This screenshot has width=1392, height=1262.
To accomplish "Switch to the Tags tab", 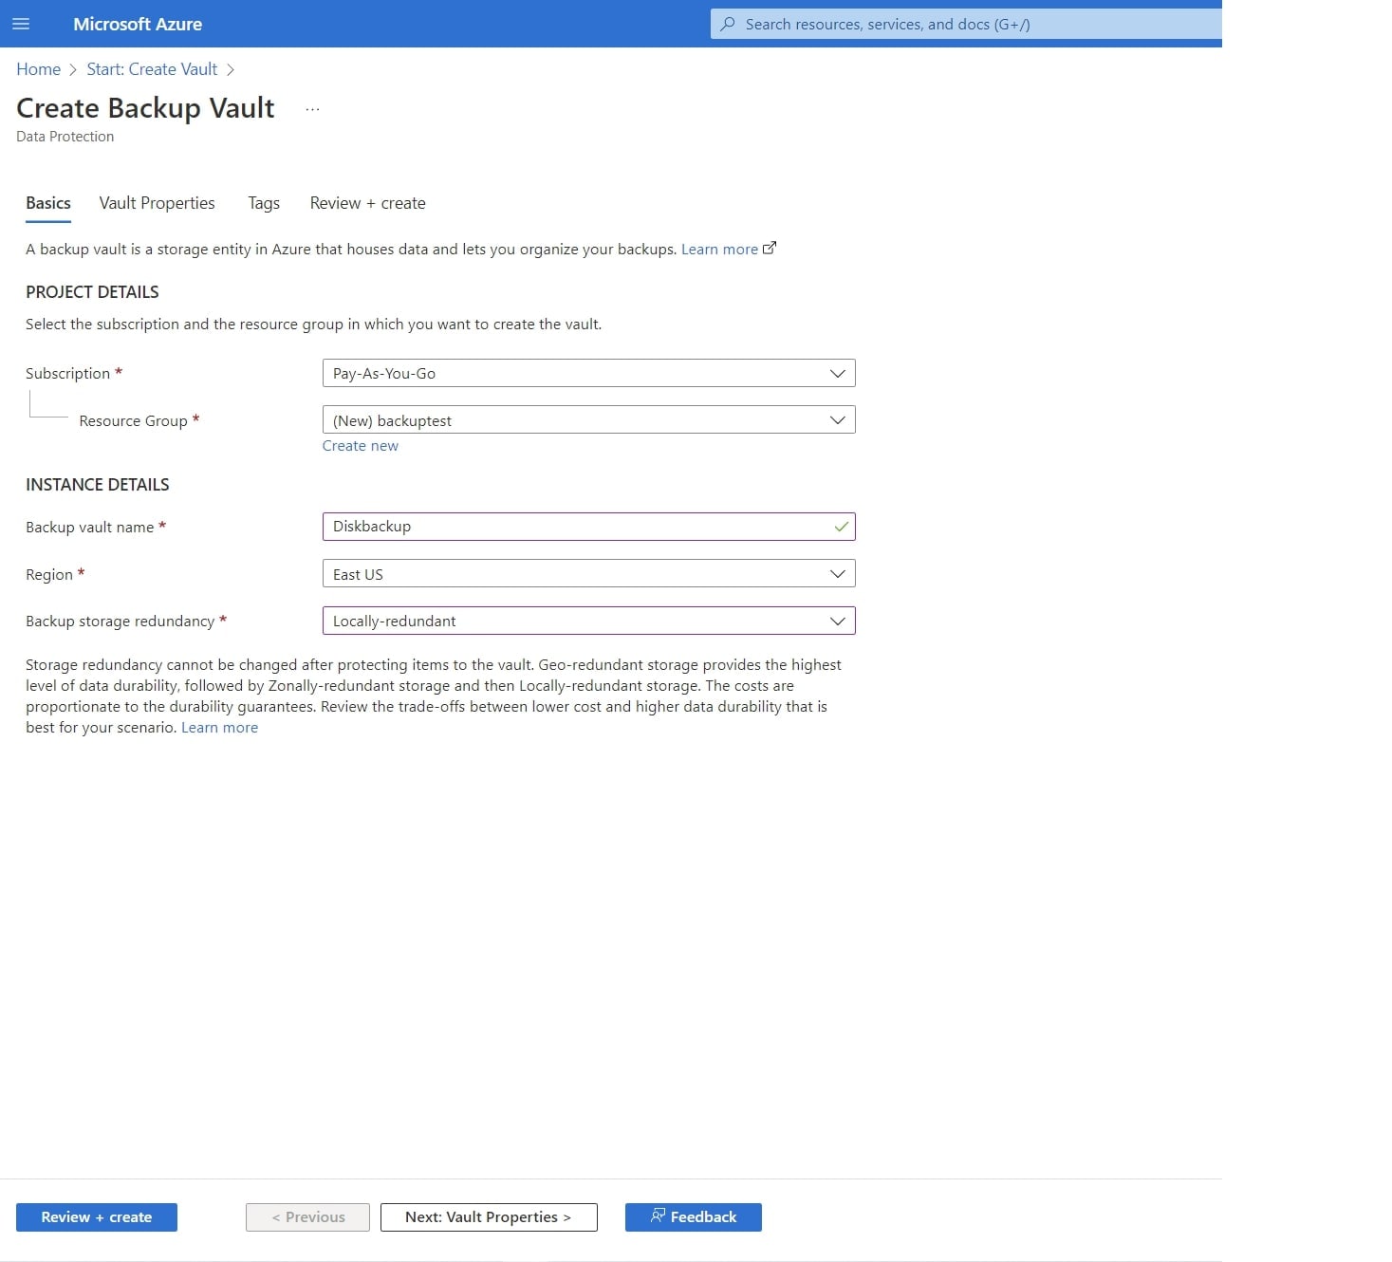I will tap(264, 203).
